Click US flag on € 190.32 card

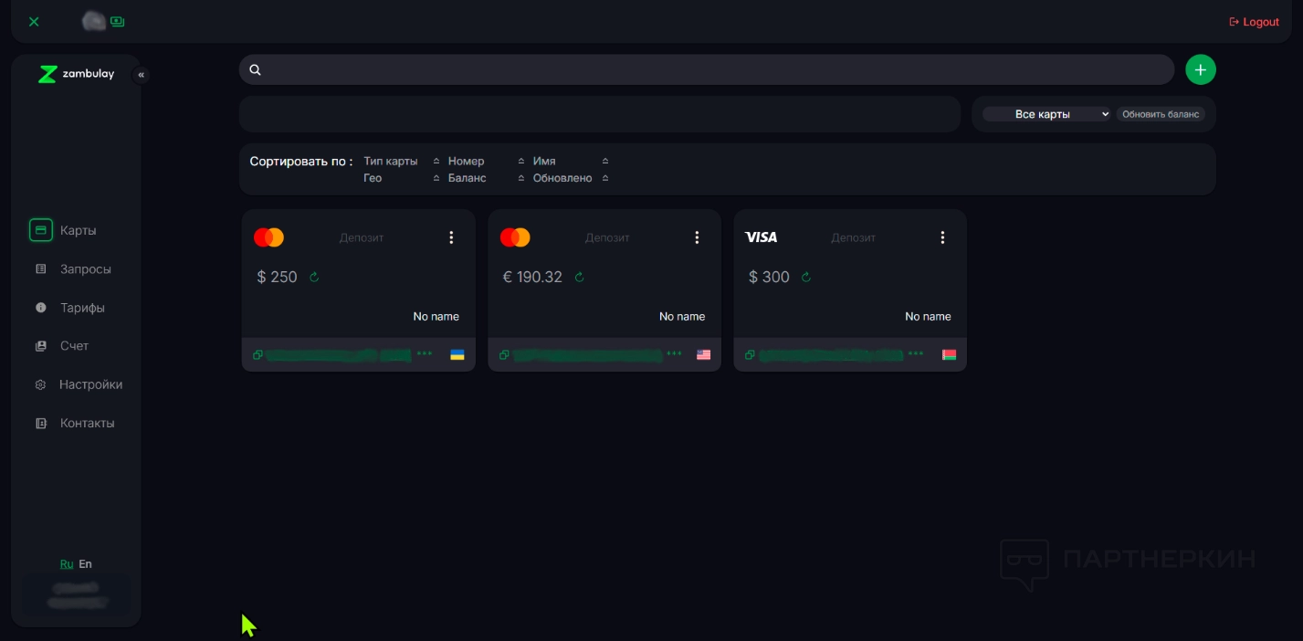point(703,354)
